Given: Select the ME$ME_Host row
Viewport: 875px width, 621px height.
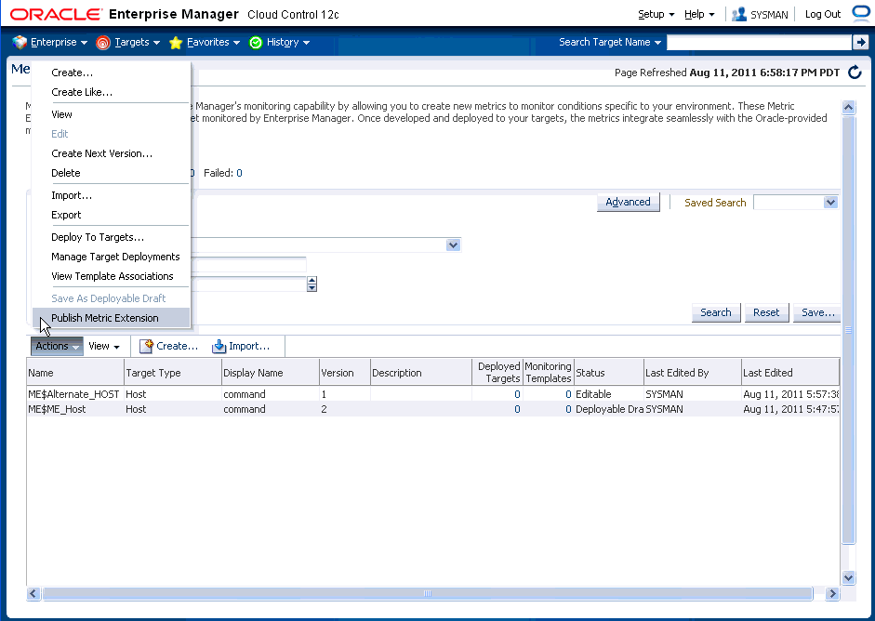Looking at the screenshot, I should [433, 409].
